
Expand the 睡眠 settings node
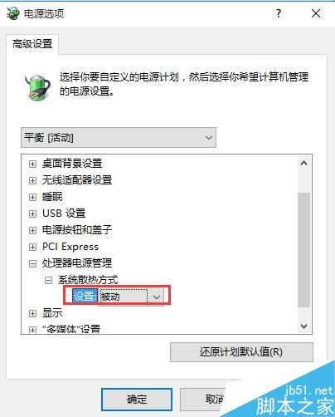32,197
